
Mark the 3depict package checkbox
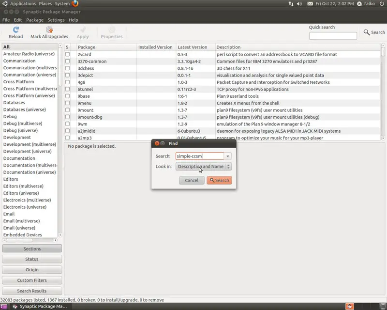coord(67,75)
